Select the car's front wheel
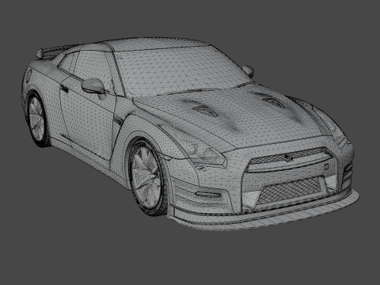The height and width of the screenshot is (285, 380). 146,177
